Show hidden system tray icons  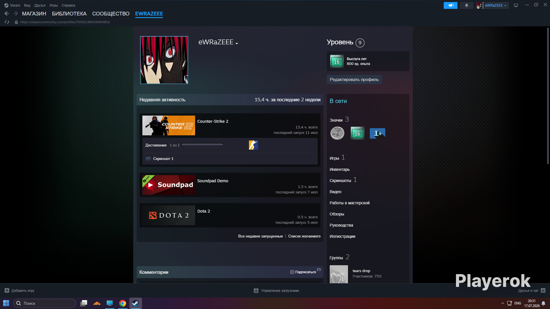tap(502, 303)
